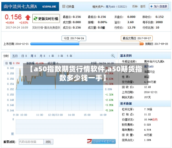Click 昨收价 value 0.152
Image resolution: width=172 pixels, height=148 pixels.
[x=160, y=17]
